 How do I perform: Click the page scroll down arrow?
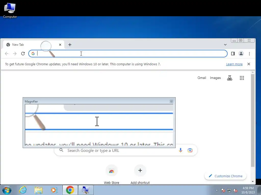pos(253,182)
